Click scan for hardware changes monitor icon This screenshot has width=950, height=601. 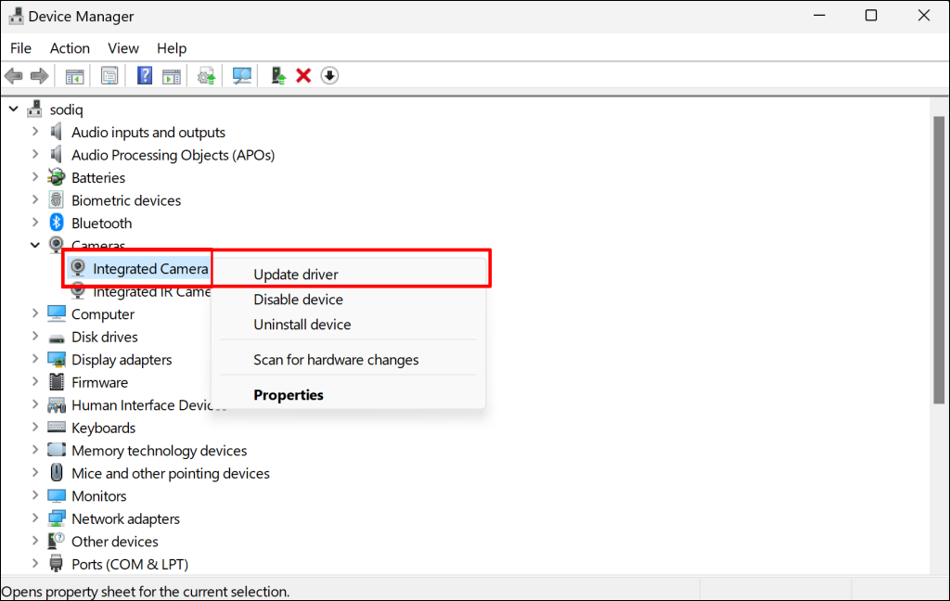coord(242,76)
